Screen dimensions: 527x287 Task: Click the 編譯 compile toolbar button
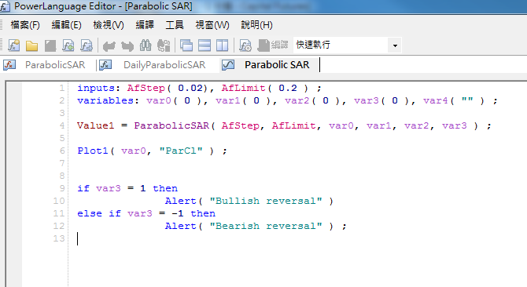pos(273,45)
